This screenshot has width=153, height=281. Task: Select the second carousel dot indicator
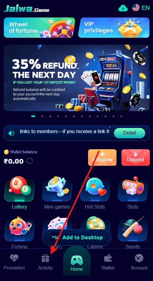[42, 116]
